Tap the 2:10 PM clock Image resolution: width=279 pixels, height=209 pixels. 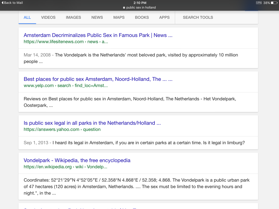pos(140,3)
